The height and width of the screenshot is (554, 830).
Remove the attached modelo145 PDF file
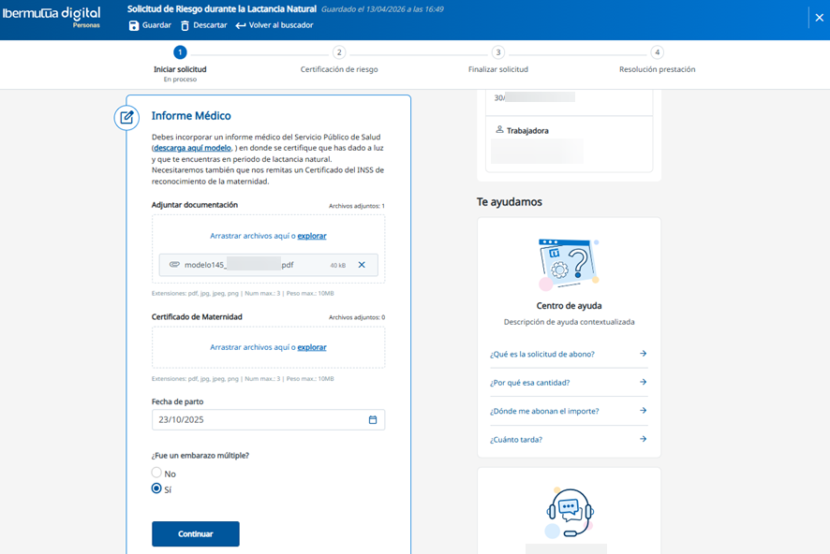(x=362, y=265)
